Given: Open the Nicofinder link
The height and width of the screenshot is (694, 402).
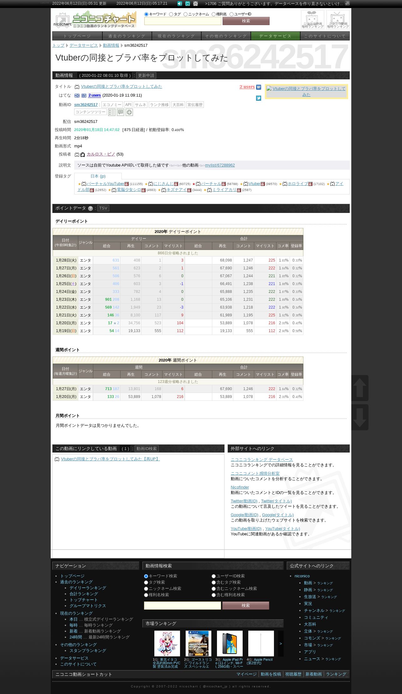Looking at the screenshot, I should pos(240,487).
